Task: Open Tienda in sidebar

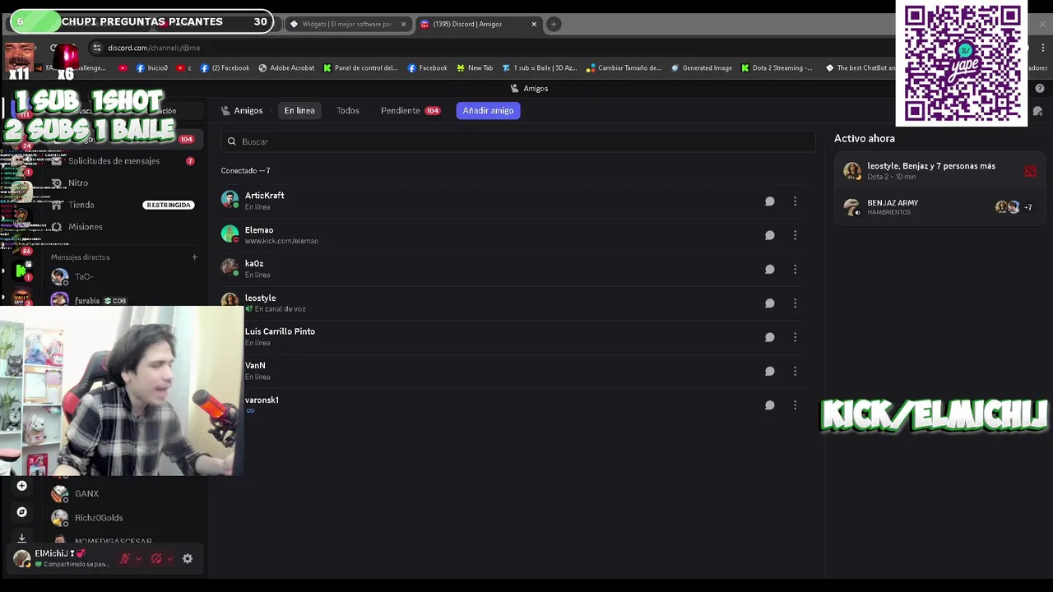Action: (x=122, y=205)
